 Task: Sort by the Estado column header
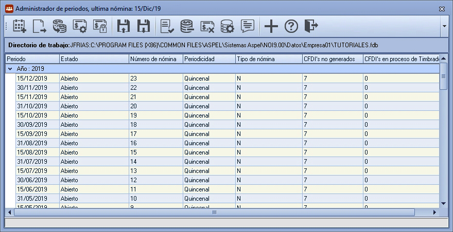(94, 59)
